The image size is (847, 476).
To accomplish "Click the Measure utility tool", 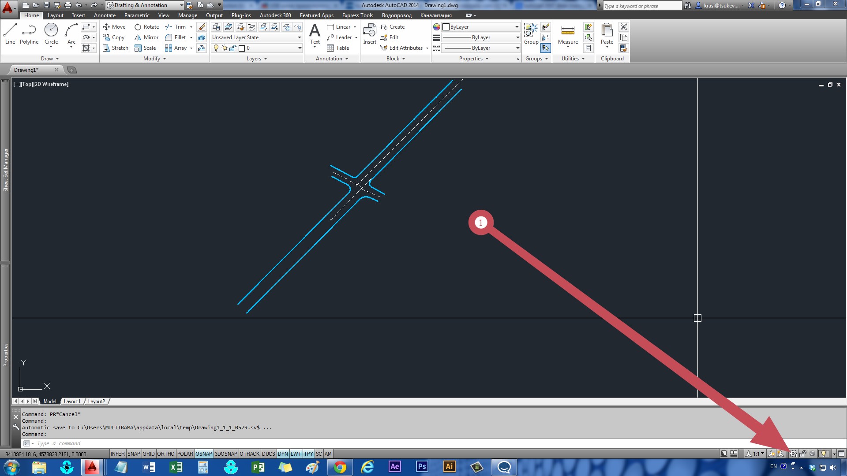I will tap(568, 32).
